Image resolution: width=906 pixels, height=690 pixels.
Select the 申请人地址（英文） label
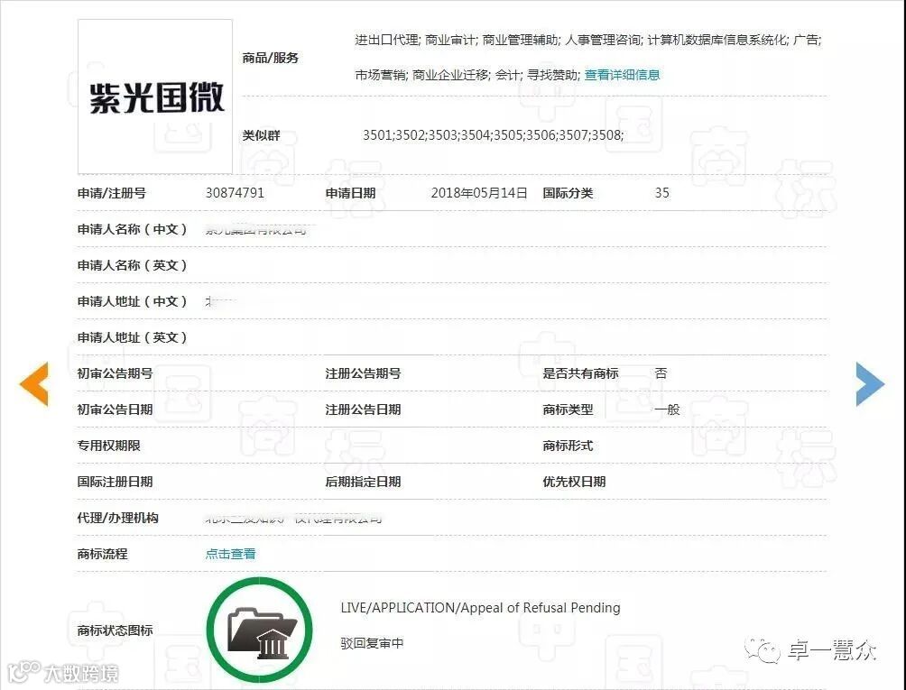[133, 337]
